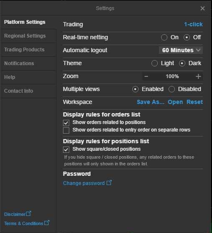Click workspace Save As... link

point(151,102)
